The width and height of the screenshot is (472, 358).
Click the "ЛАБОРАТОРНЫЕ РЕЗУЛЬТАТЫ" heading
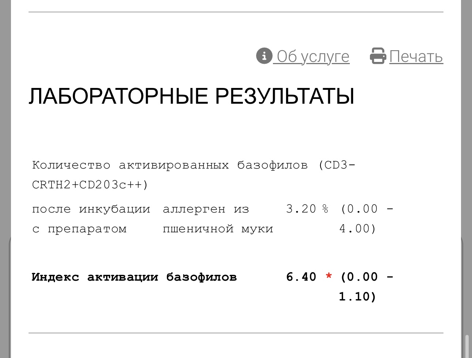(x=191, y=96)
